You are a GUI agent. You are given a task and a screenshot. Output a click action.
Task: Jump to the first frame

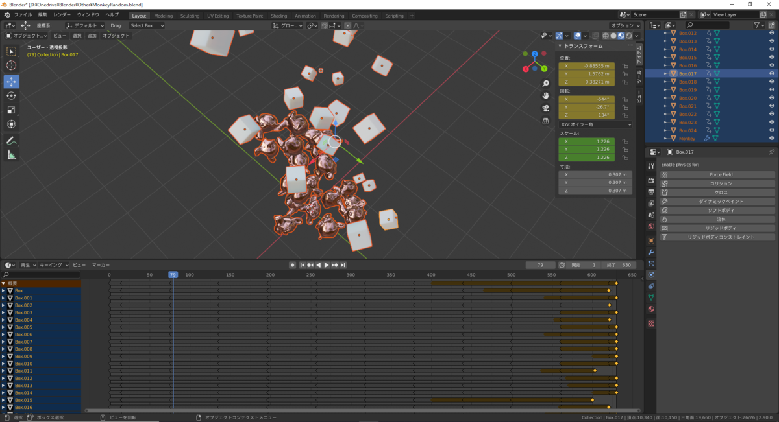303,265
